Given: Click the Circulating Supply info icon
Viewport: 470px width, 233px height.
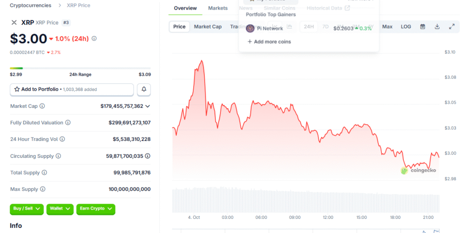Looking at the screenshot, I should point(58,156).
